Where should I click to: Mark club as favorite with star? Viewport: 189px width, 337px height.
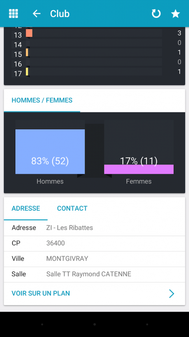click(x=175, y=13)
